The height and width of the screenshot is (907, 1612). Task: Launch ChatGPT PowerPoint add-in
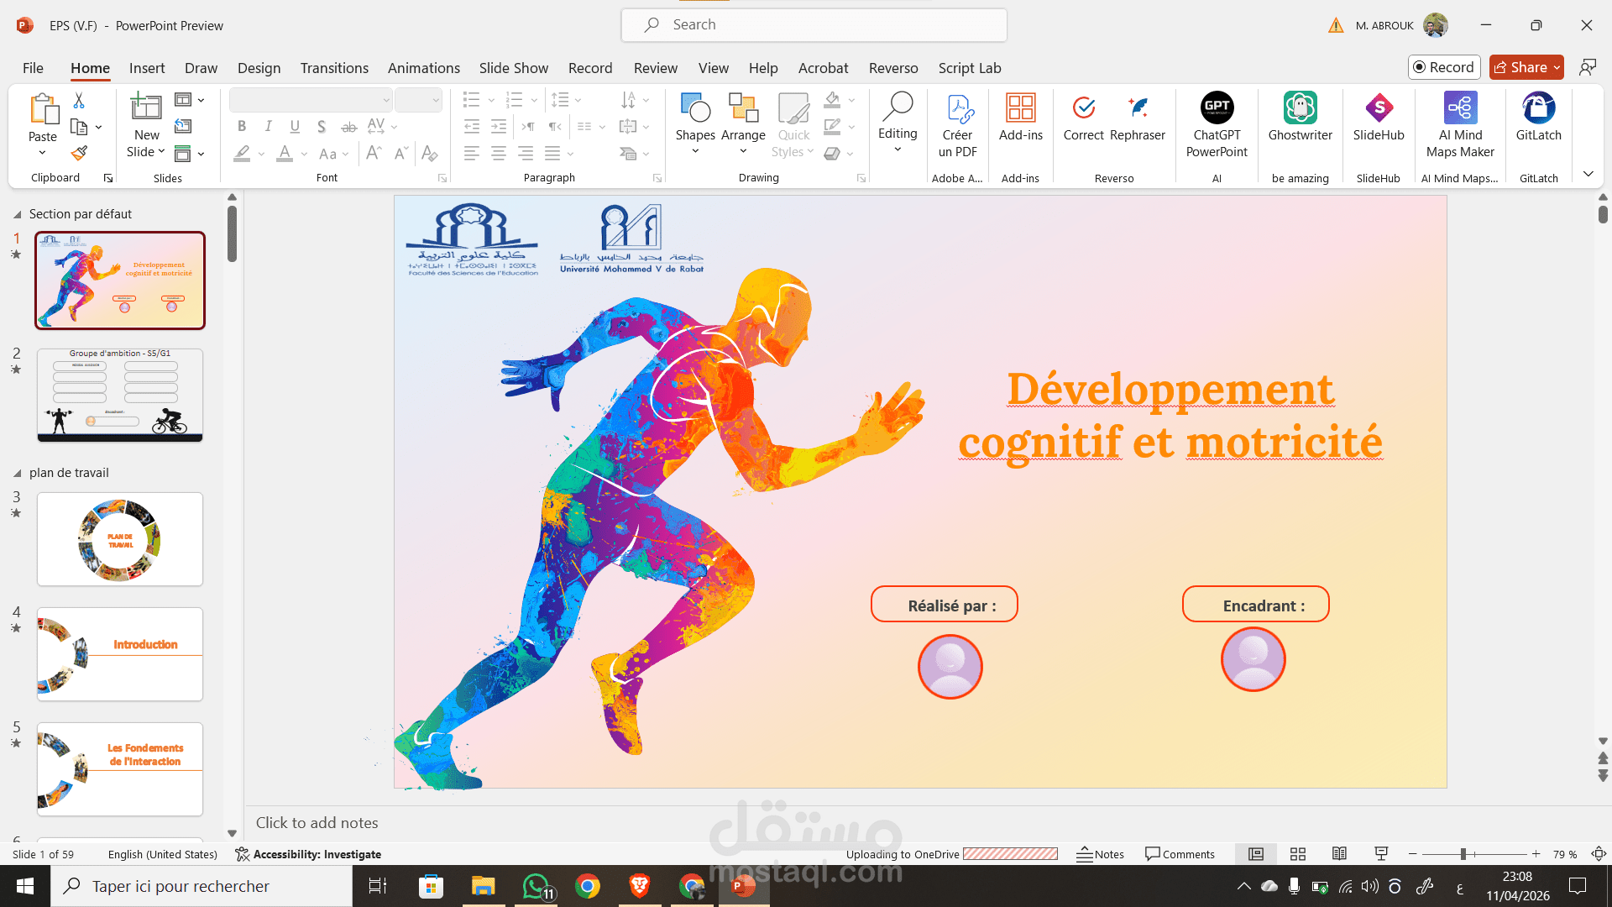(1217, 107)
